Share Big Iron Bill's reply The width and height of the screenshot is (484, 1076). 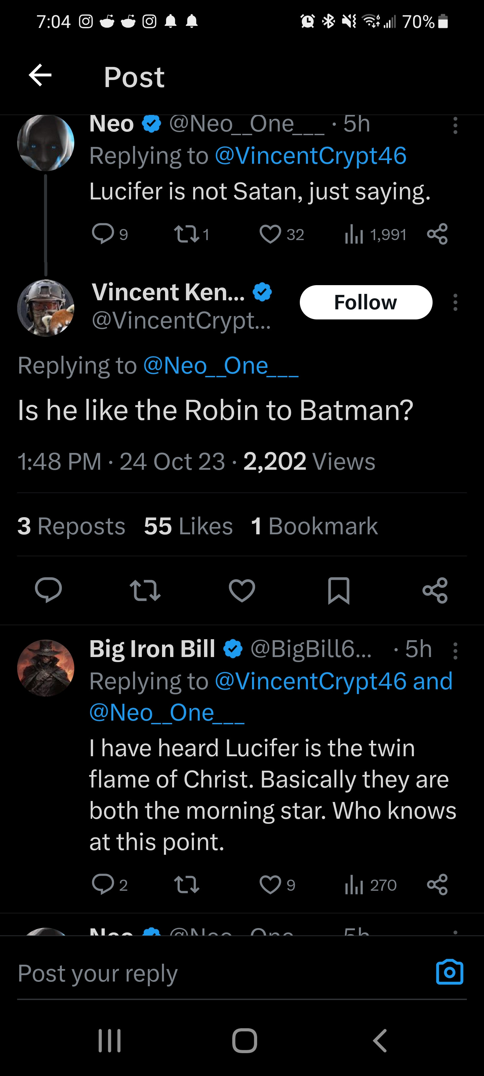coord(437,885)
